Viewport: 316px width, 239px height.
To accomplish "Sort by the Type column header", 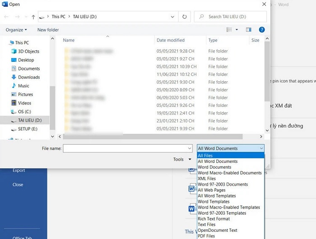I will pyautogui.click(x=213, y=40).
